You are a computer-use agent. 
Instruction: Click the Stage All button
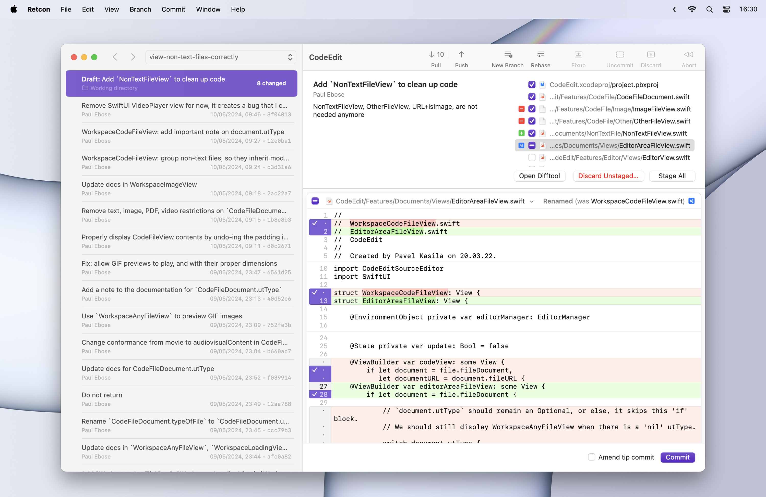[x=672, y=176]
